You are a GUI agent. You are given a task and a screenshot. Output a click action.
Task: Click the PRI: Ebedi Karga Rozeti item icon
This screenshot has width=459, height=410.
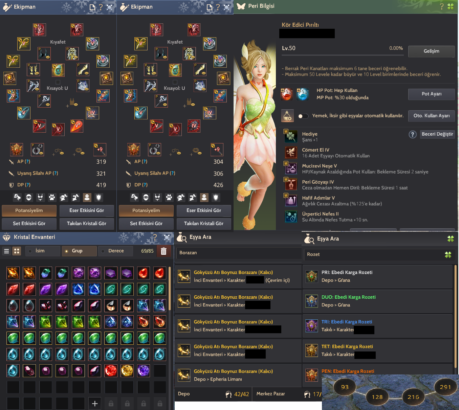311,276
